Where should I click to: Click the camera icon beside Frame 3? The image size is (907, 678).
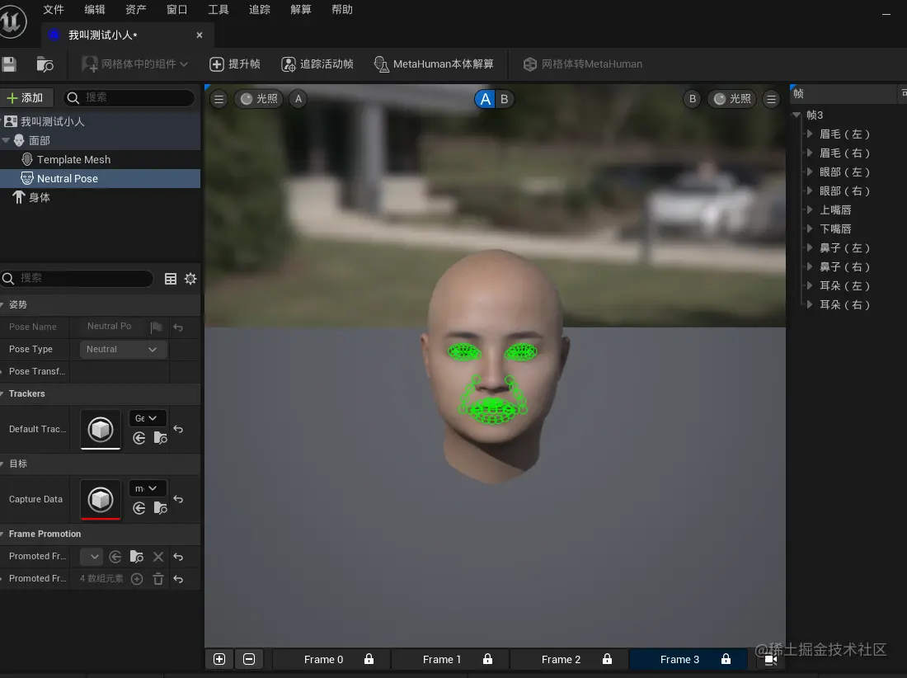pyautogui.click(x=771, y=659)
